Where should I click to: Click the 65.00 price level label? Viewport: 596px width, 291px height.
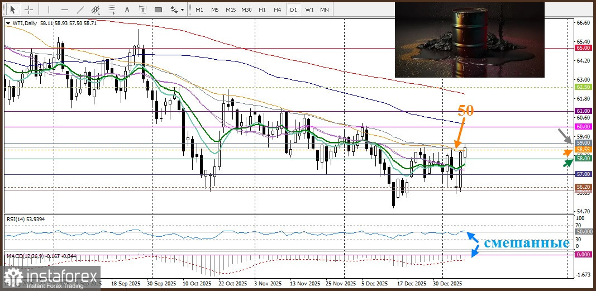[x=583, y=49]
